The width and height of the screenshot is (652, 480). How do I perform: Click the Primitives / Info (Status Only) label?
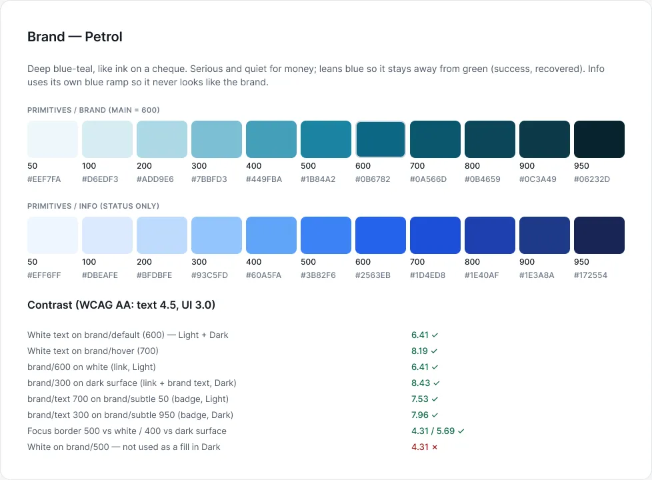pos(93,206)
